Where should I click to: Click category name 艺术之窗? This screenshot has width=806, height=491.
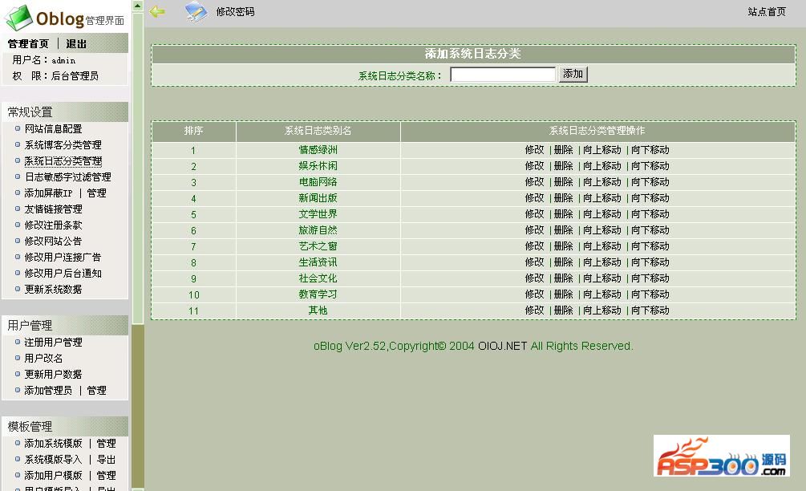coord(318,245)
